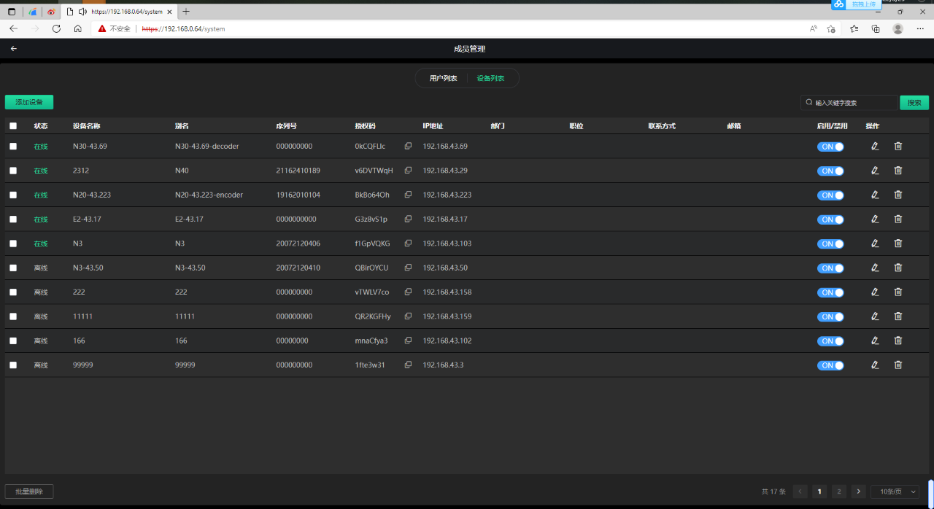Image resolution: width=934 pixels, height=509 pixels.
Task: Edit the online N3 device
Action: click(x=875, y=243)
